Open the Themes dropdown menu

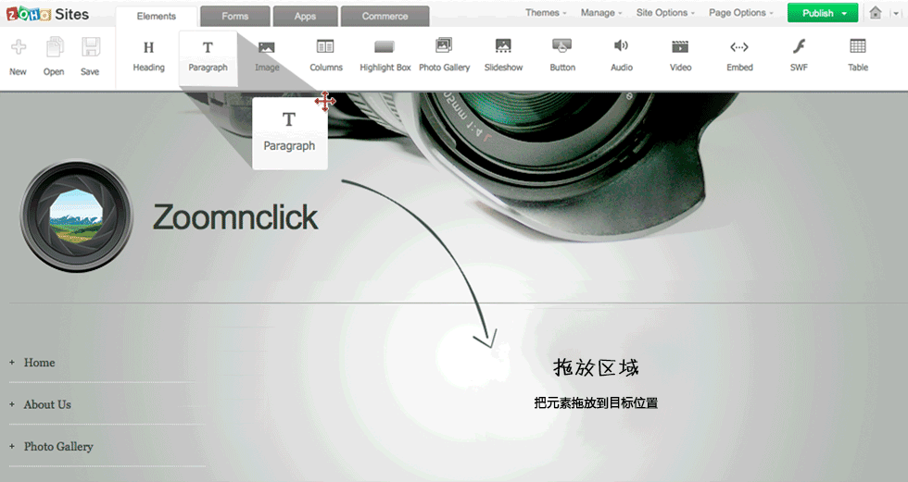pos(547,13)
